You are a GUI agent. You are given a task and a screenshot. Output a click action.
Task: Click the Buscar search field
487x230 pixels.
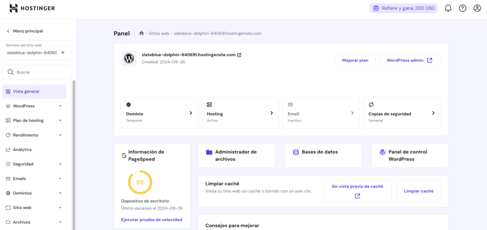[x=37, y=72]
